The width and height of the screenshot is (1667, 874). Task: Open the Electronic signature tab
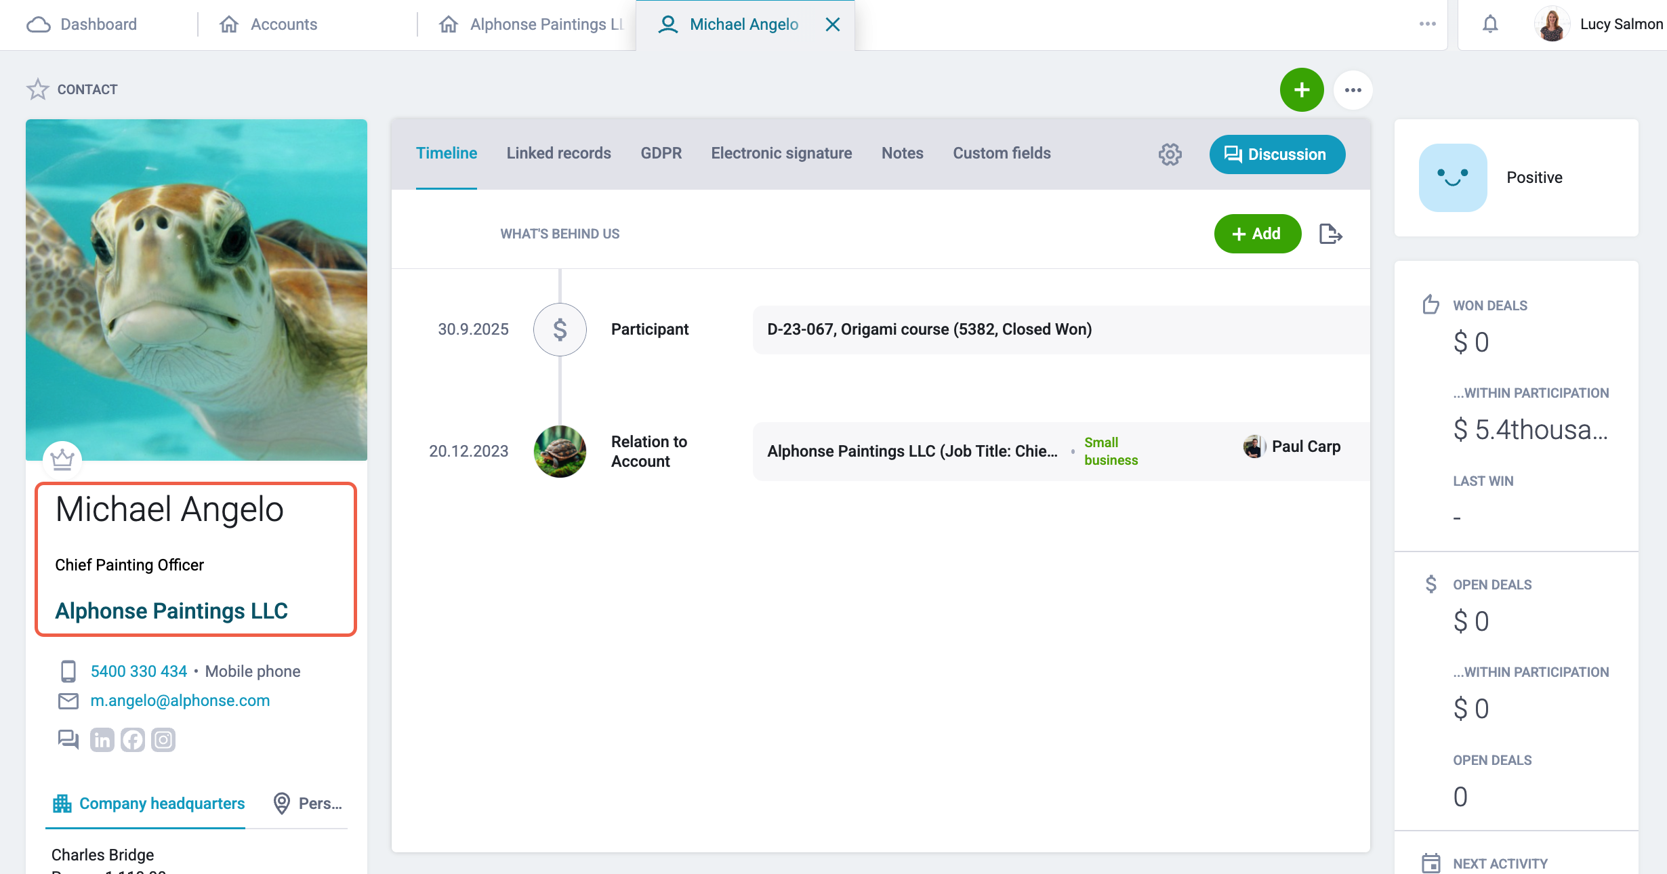pos(781,153)
